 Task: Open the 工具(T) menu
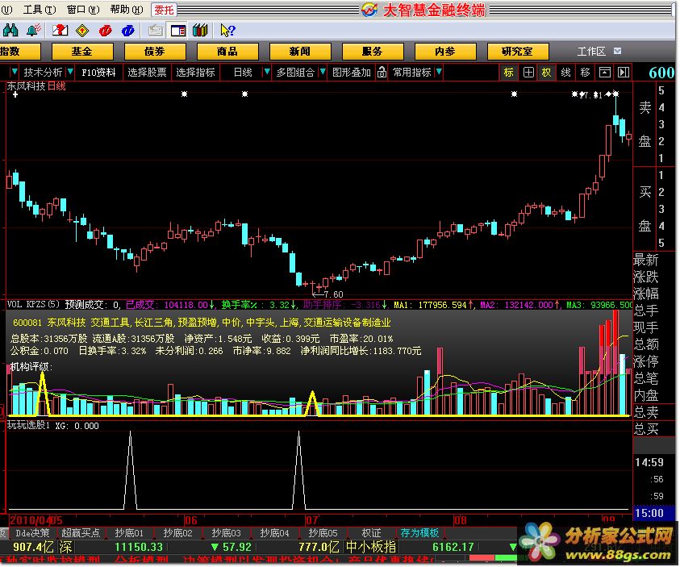click(x=40, y=10)
